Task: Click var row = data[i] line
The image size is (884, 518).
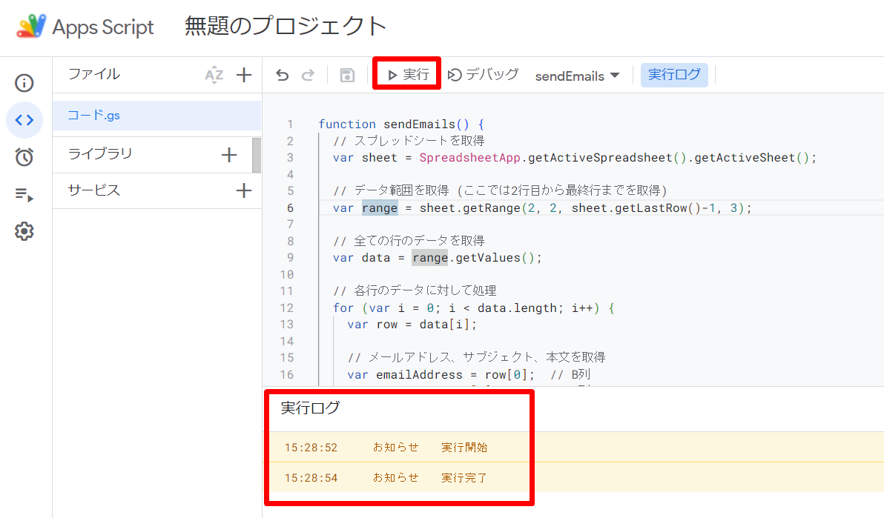Action: tap(412, 325)
